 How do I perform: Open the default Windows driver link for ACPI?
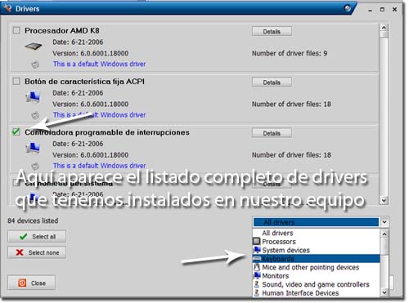click(x=100, y=115)
